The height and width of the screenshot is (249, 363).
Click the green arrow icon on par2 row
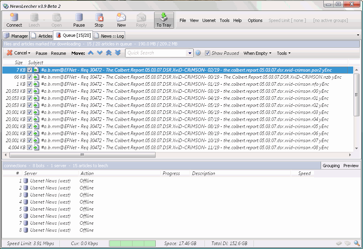click(x=36, y=70)
